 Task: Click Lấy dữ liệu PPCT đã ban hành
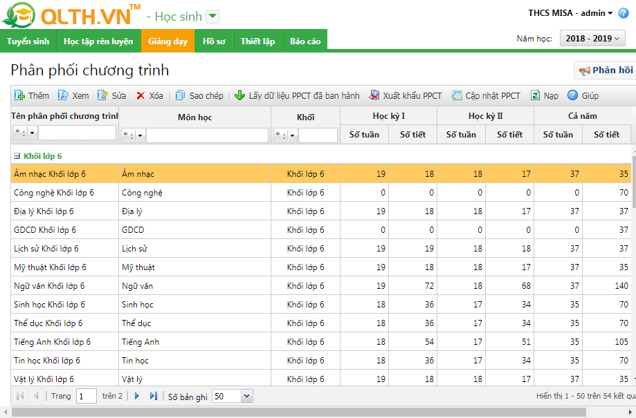(x=240, y=95)
